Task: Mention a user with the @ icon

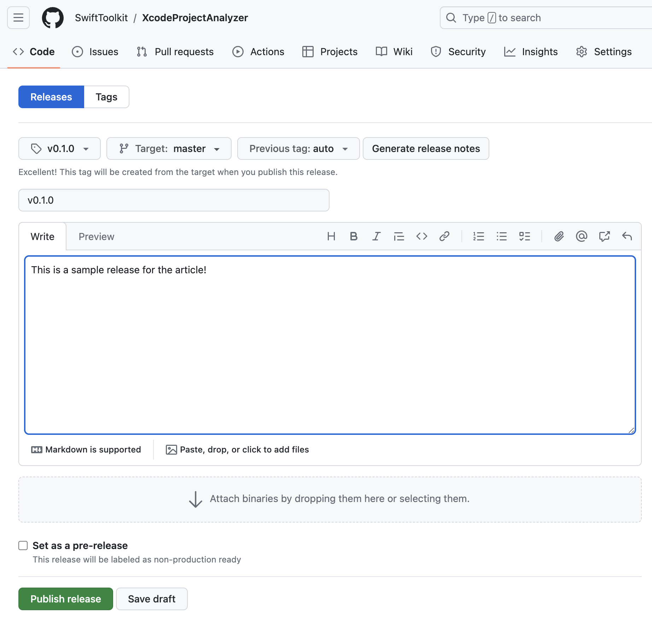Action: (581, 236)
